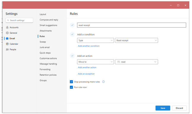Open Compose and reply settings
Viewport: 192px width, 114px height.
click(x=49, y=20)
